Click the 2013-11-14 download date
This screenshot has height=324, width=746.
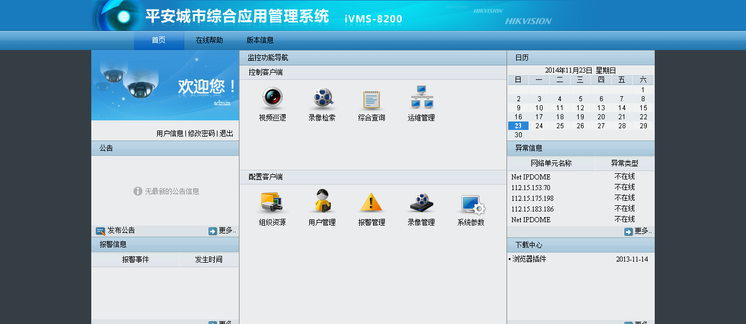point(632,259)
